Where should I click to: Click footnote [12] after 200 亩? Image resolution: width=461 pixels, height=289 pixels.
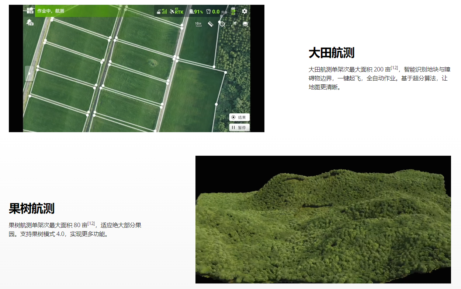pyautogui.click(x=395, y=68)
